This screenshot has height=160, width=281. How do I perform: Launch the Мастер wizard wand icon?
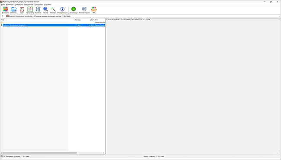[53, 10]
